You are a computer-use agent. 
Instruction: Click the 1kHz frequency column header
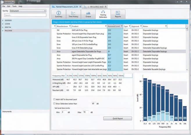point(99,76)
